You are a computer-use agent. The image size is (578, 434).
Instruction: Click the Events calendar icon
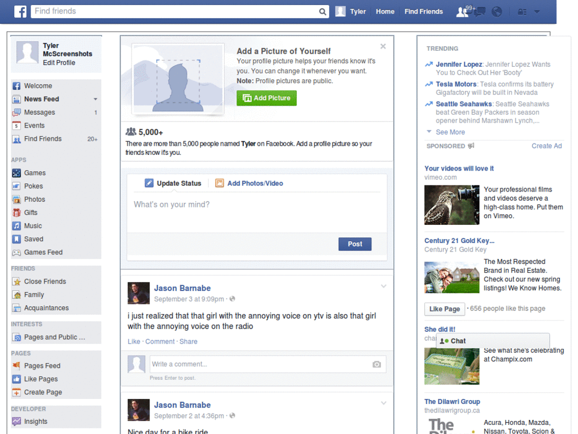click(16, 126)
